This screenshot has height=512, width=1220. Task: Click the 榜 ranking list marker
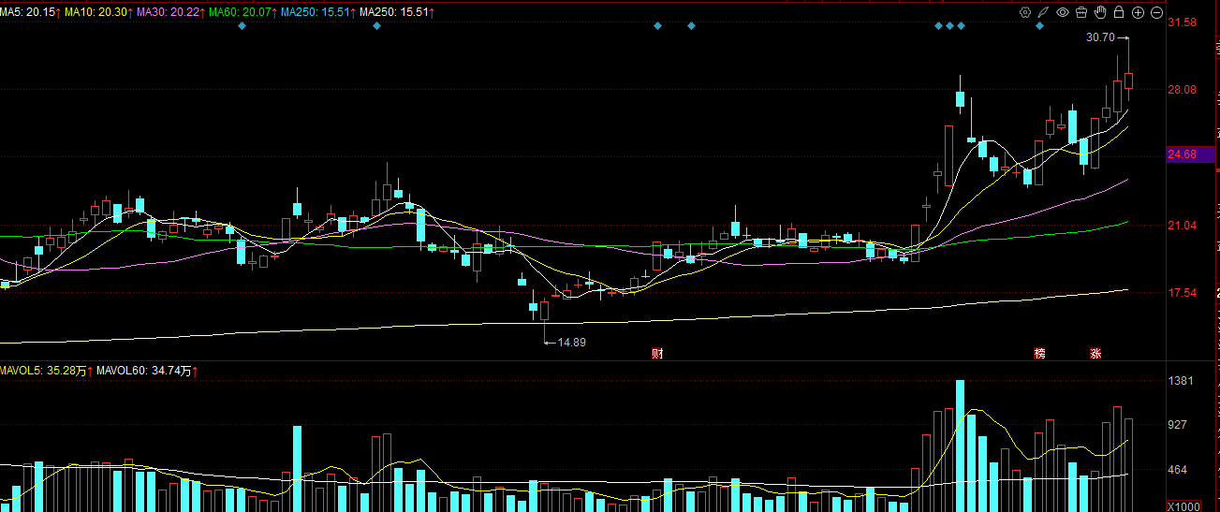(1039, 354)
